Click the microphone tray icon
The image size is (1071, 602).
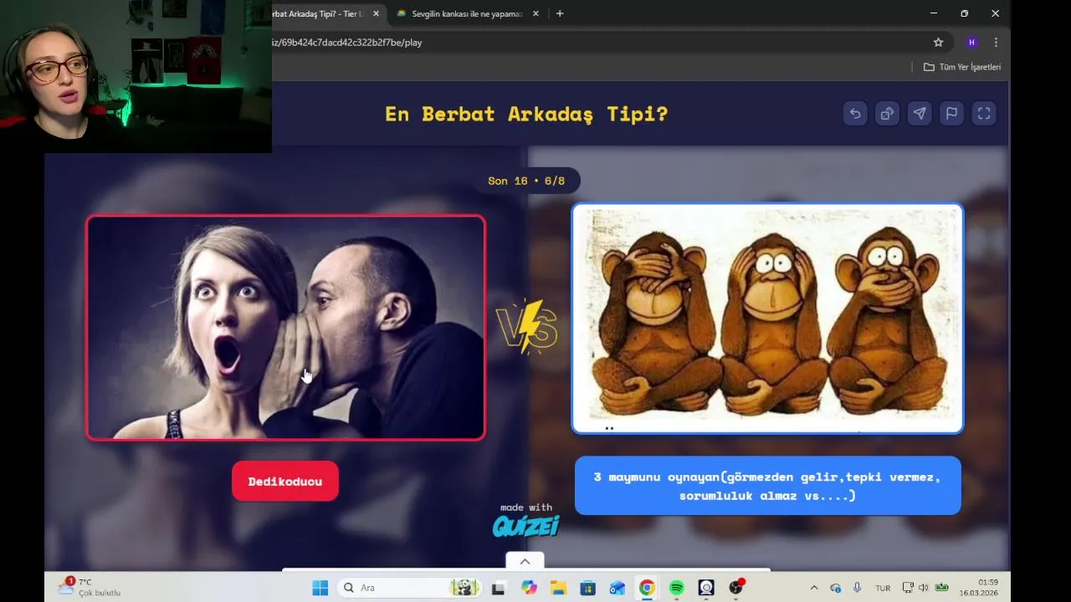click(857, 588)
